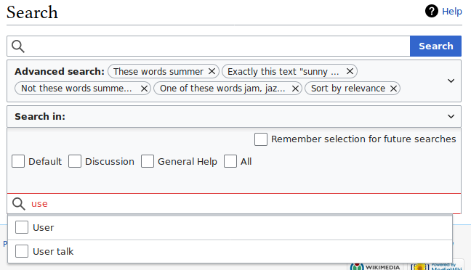471x270 pixels.
Task: Tick the General Help checkbox
Action: [x=148, y=161]
